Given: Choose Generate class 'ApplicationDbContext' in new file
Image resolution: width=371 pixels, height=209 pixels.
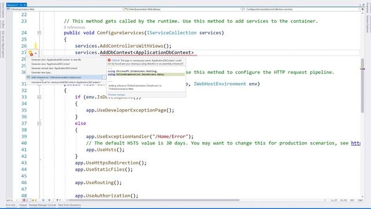Looking at the screenshot, I should pyautogui.click(x=56, y=60).
